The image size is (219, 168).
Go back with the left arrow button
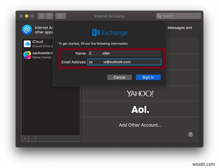pos(41,16)
